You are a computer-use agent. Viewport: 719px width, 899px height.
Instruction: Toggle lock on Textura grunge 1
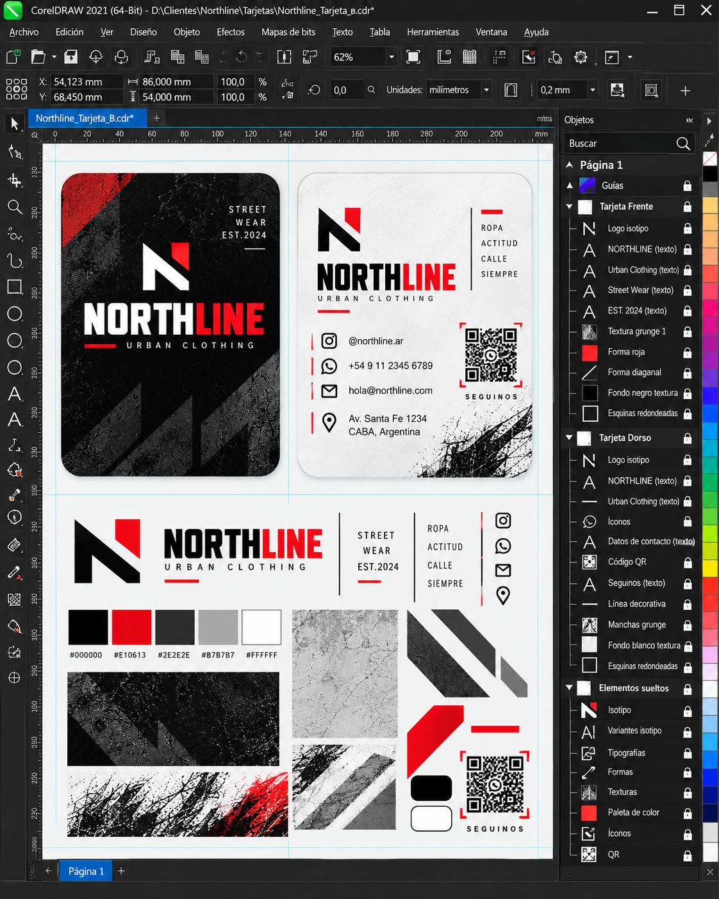tap(687, 332)
